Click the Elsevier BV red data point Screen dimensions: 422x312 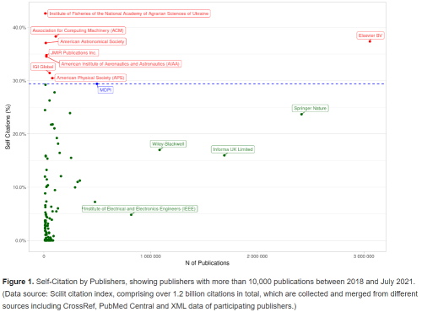click(x=370, y=41)
